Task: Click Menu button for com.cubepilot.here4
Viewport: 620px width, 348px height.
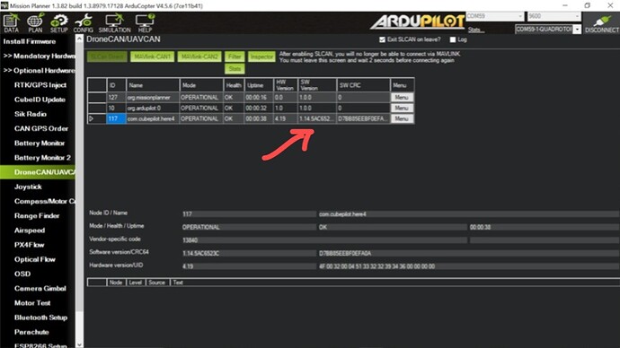Action: tap(402, 118)
